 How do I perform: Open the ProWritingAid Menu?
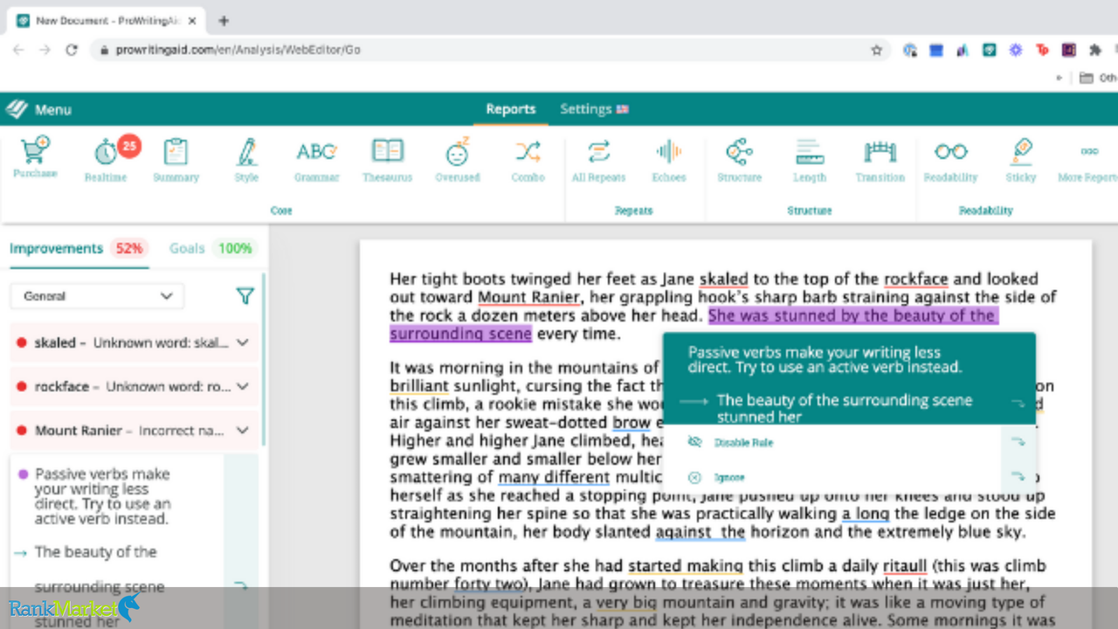coord(39,109)
